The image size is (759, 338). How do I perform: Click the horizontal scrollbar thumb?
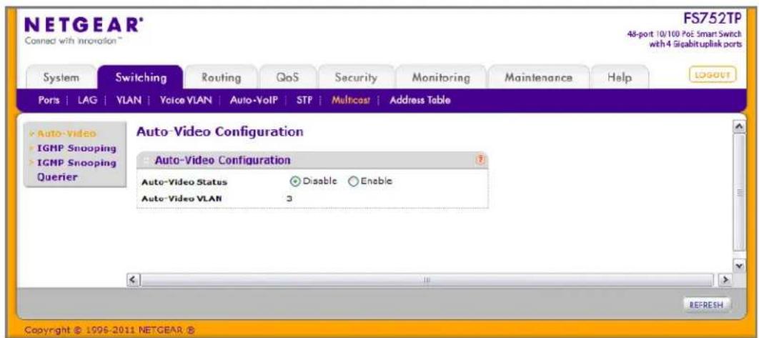point(427,280)
